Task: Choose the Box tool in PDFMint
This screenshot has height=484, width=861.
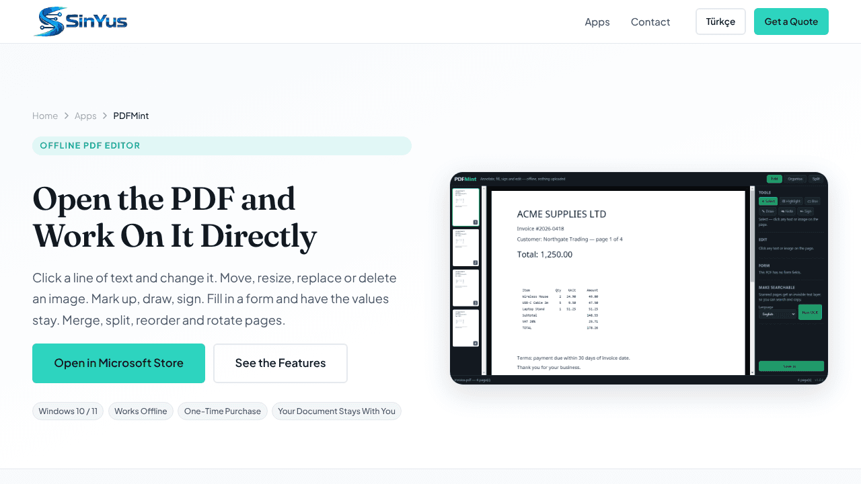Action: pyautogui.click(x=813, y=201)
